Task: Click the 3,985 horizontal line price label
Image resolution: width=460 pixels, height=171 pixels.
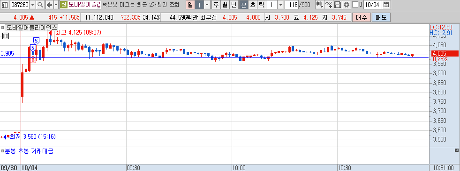Action: coord(7,54)
